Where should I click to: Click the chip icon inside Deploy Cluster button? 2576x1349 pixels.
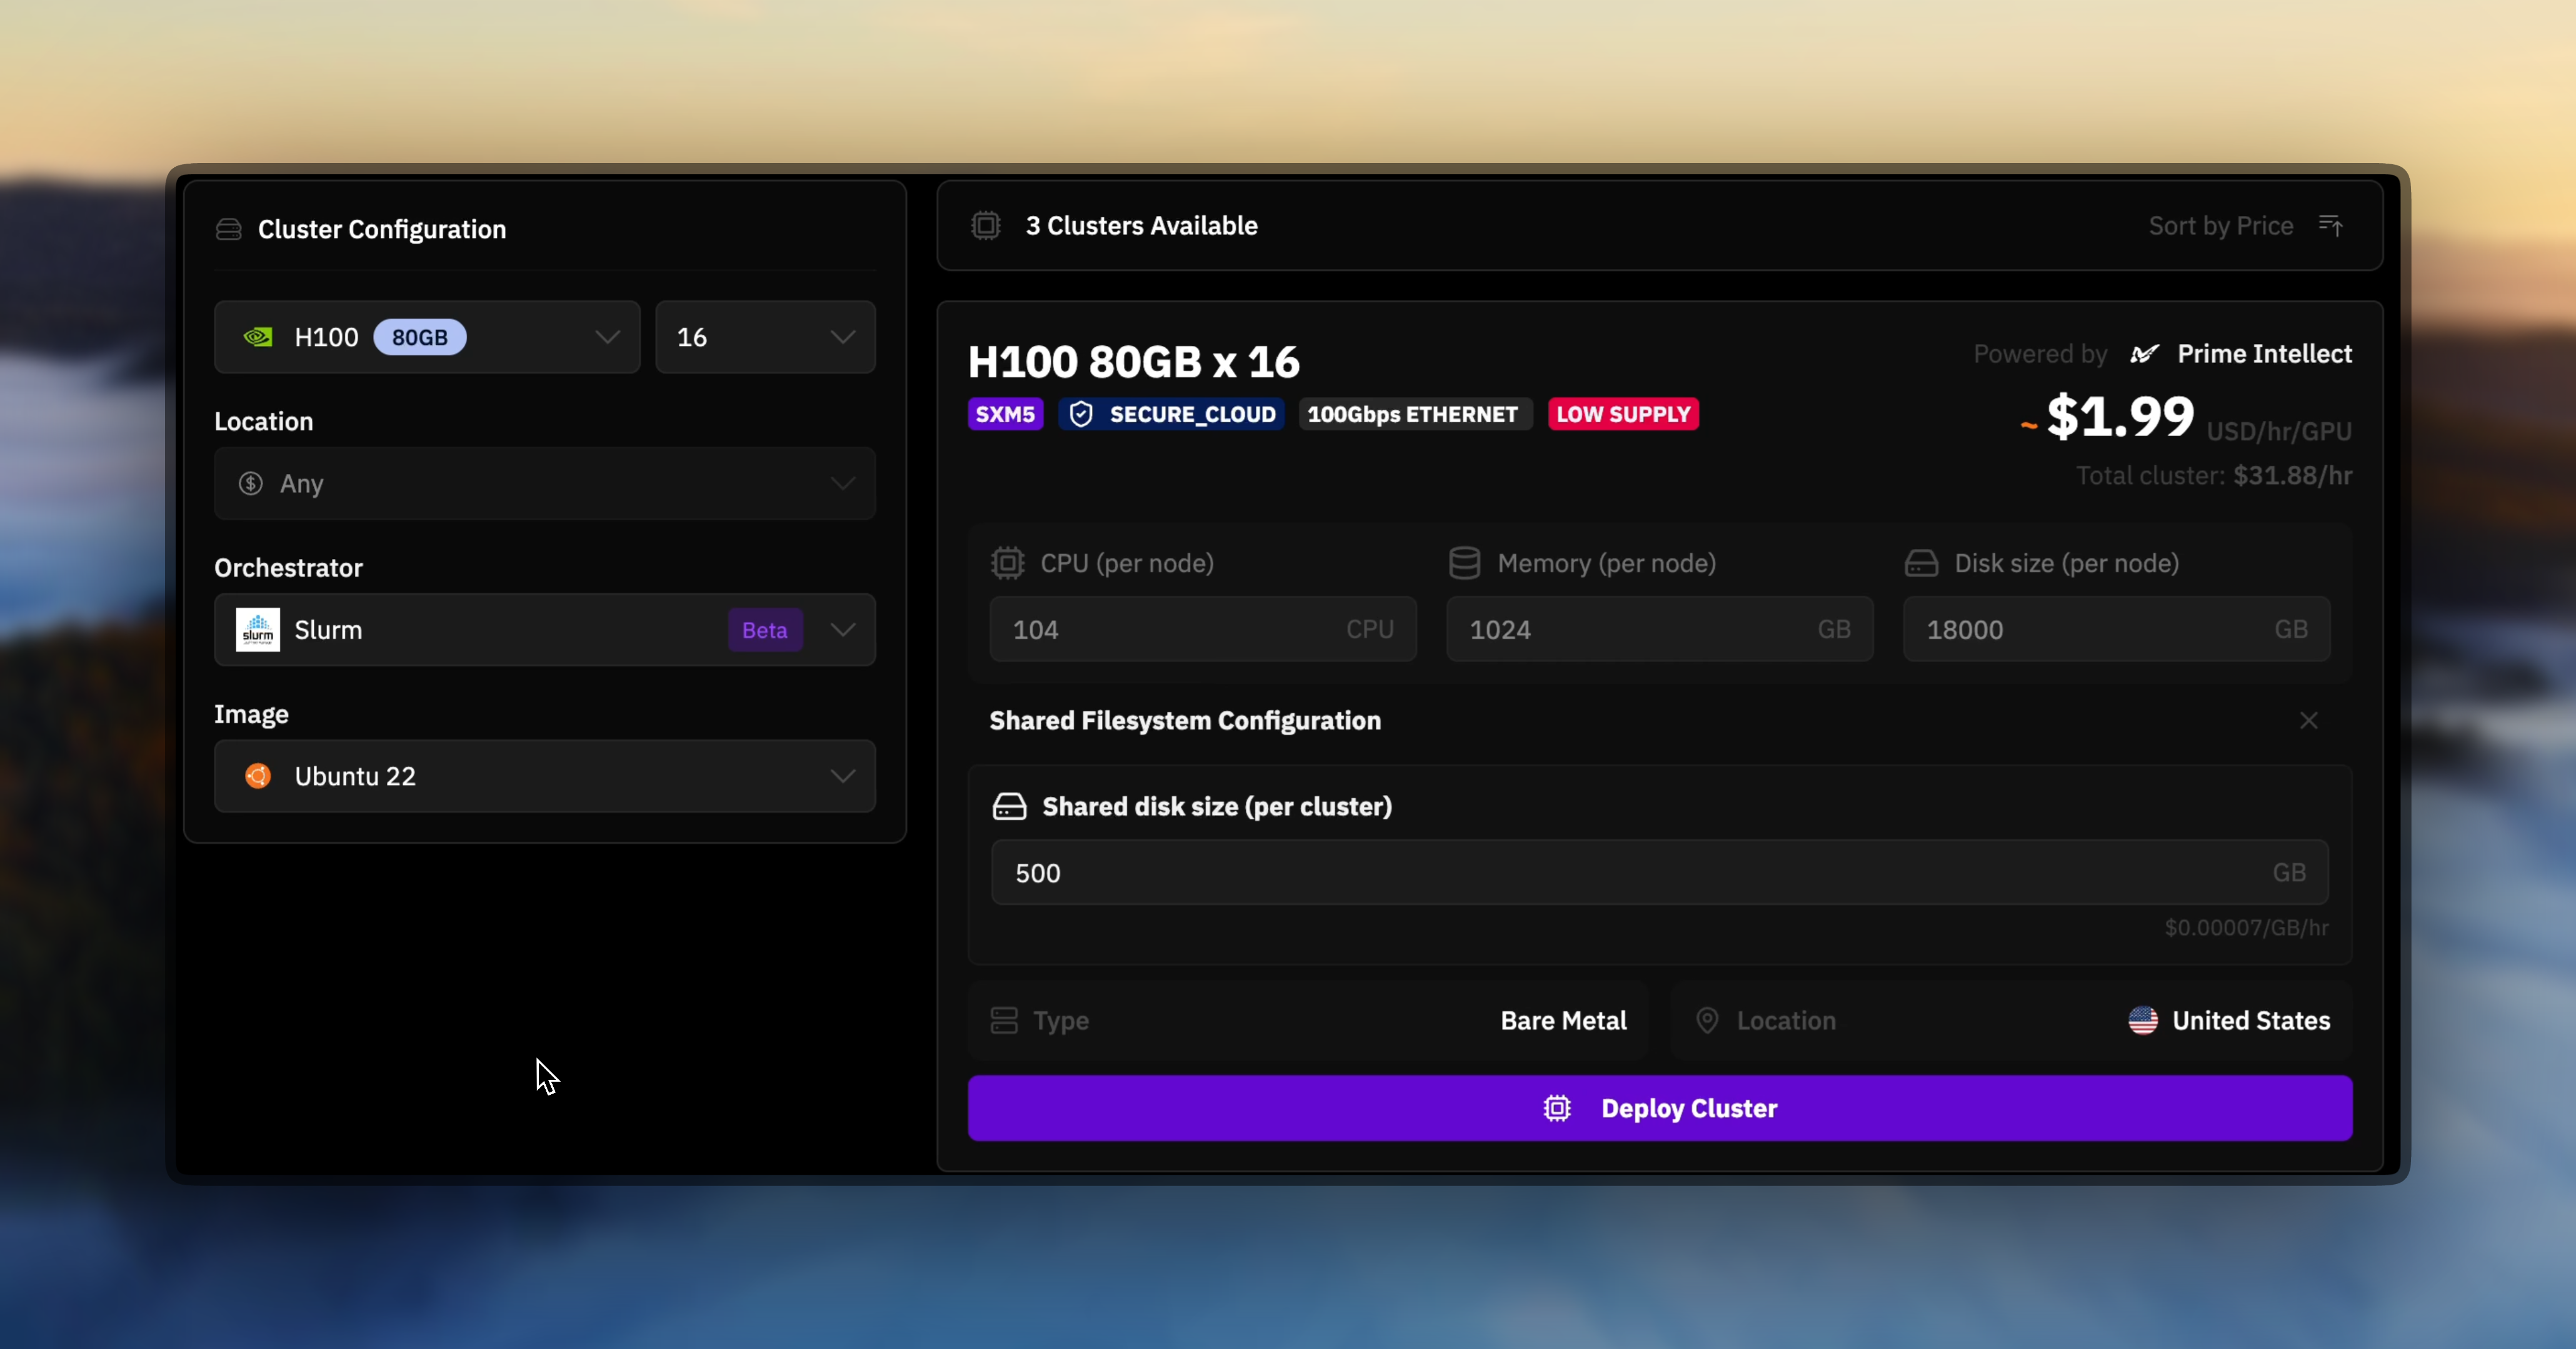click(1558, 1108)
